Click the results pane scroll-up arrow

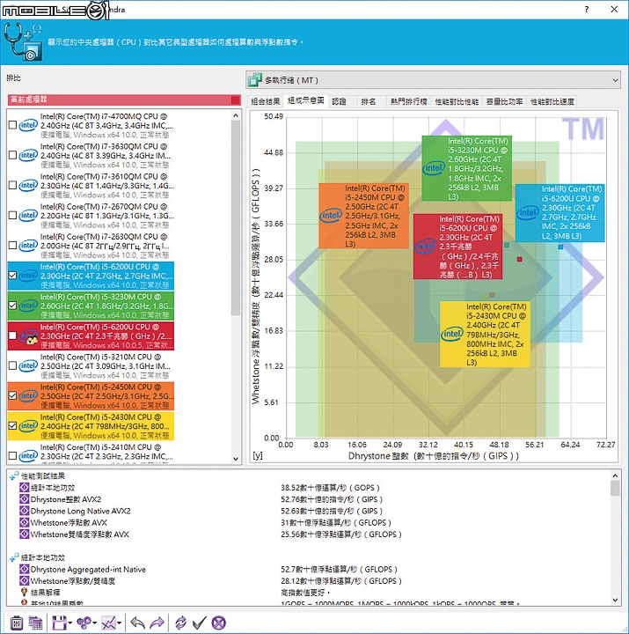point(615,475)
